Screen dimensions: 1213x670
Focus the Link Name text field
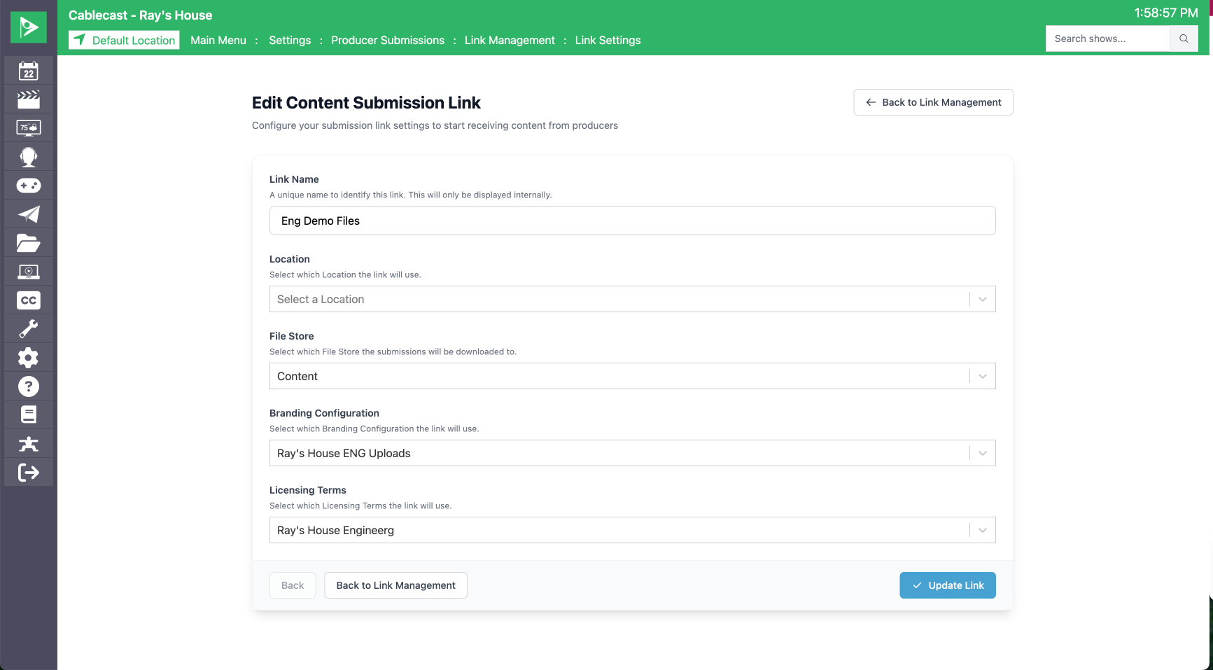(632, 221)
